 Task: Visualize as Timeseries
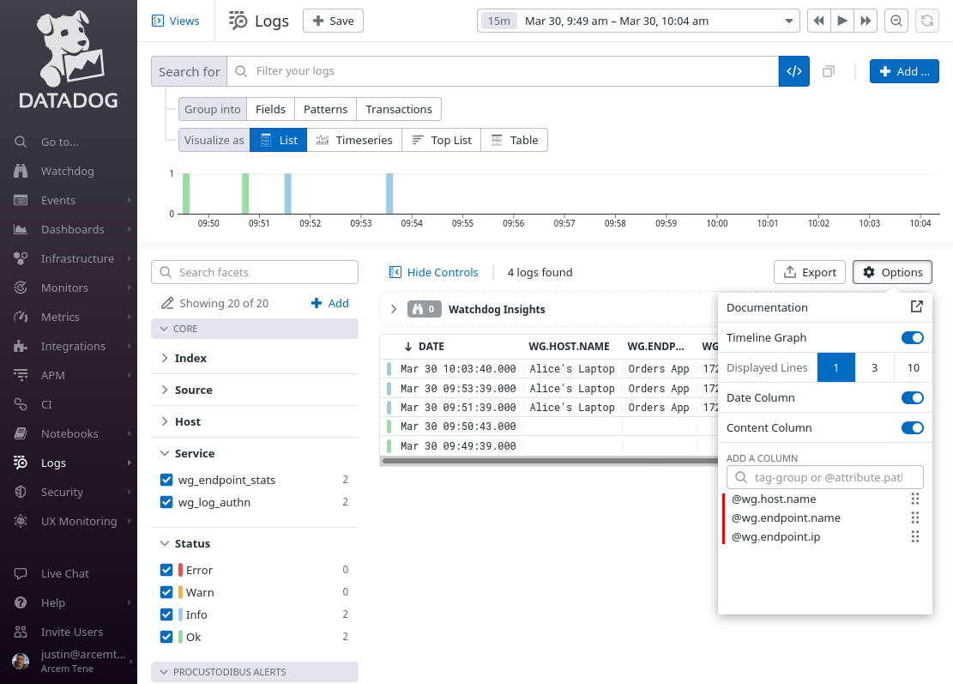(354, 140)
